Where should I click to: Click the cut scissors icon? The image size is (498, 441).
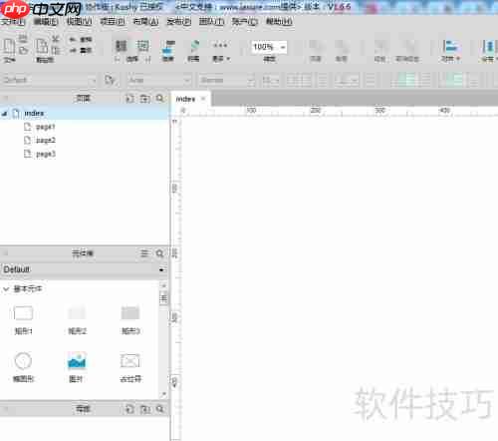click(x=56, y=39)
